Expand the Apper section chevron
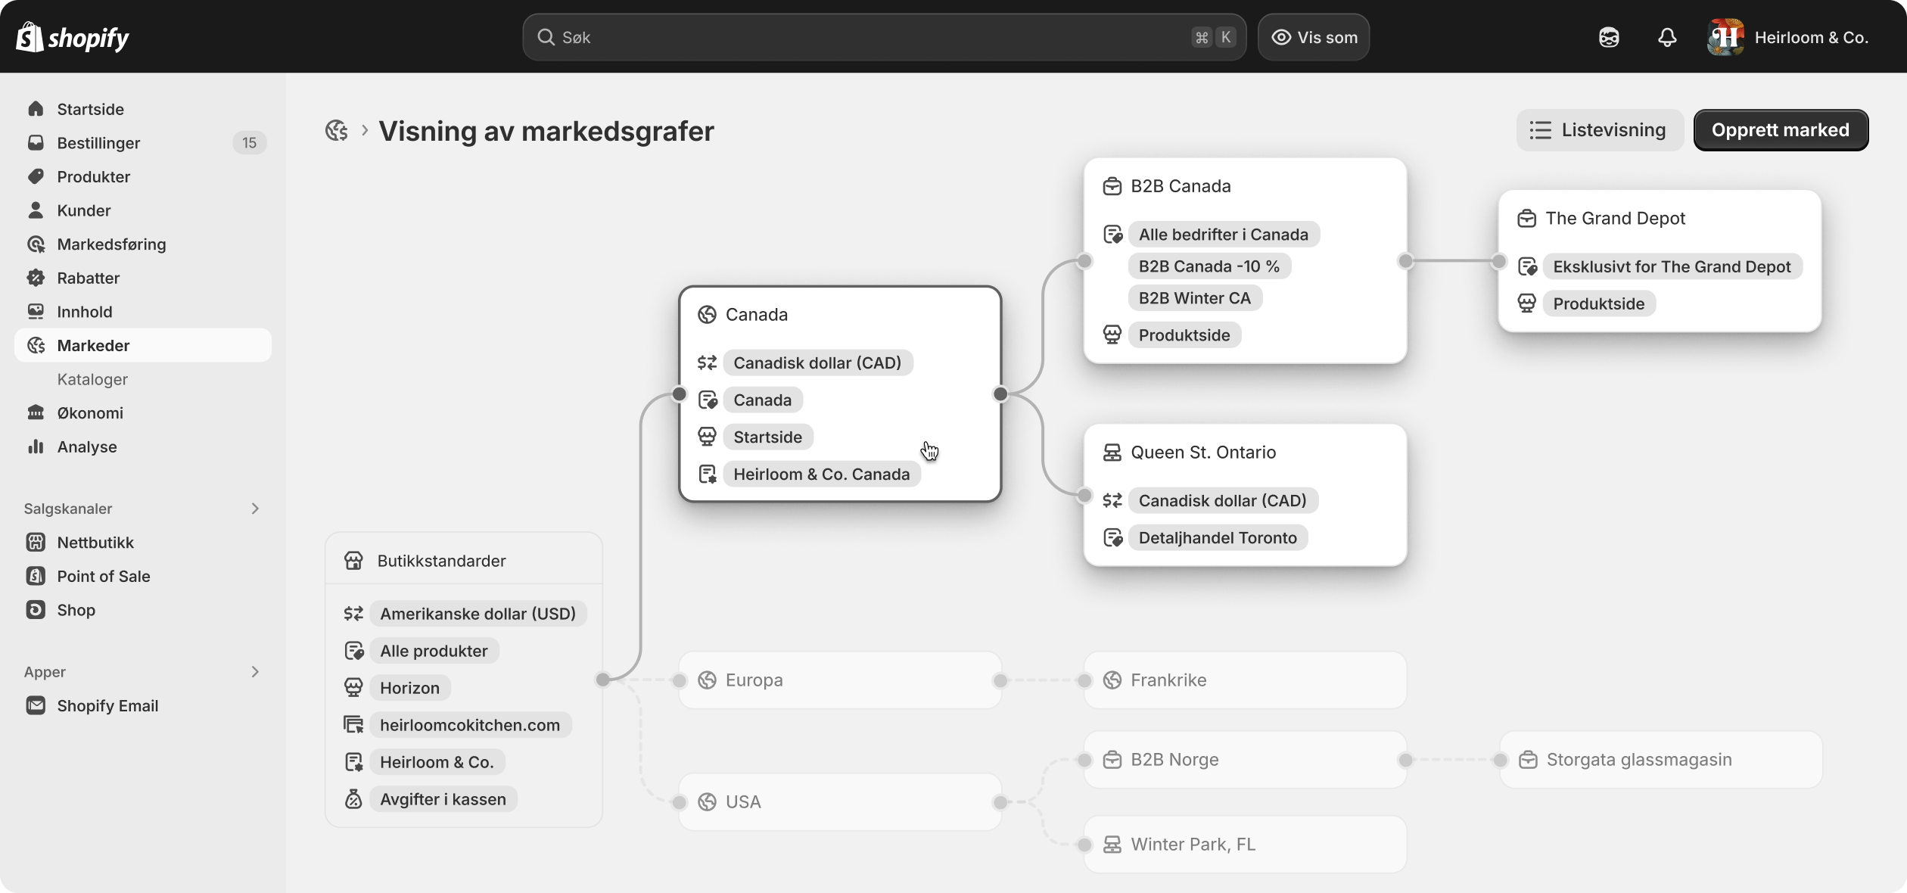Image resolution: width=1907 pixels, height=893 pixels. coord(255,672)
